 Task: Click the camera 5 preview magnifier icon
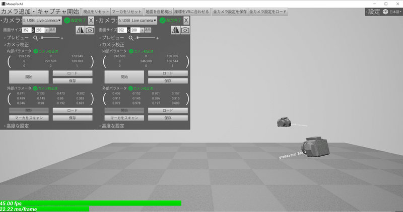[x=35, y=38]
